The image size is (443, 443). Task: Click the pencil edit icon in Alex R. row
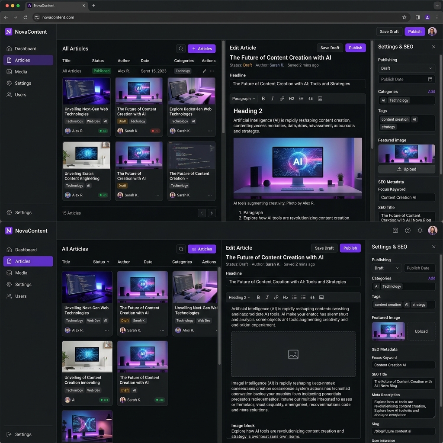204,71
